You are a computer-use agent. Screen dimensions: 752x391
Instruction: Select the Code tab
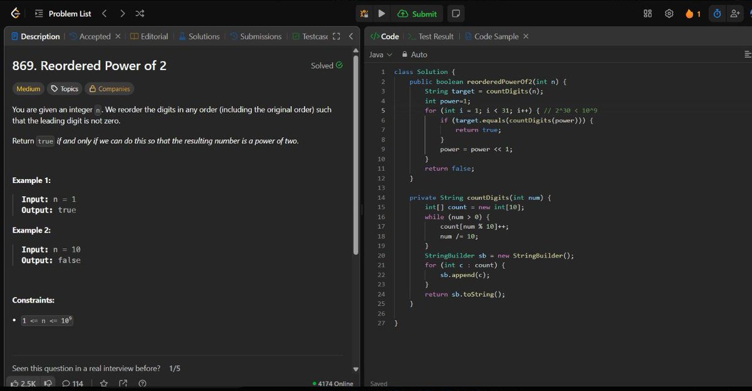[385, 36]
